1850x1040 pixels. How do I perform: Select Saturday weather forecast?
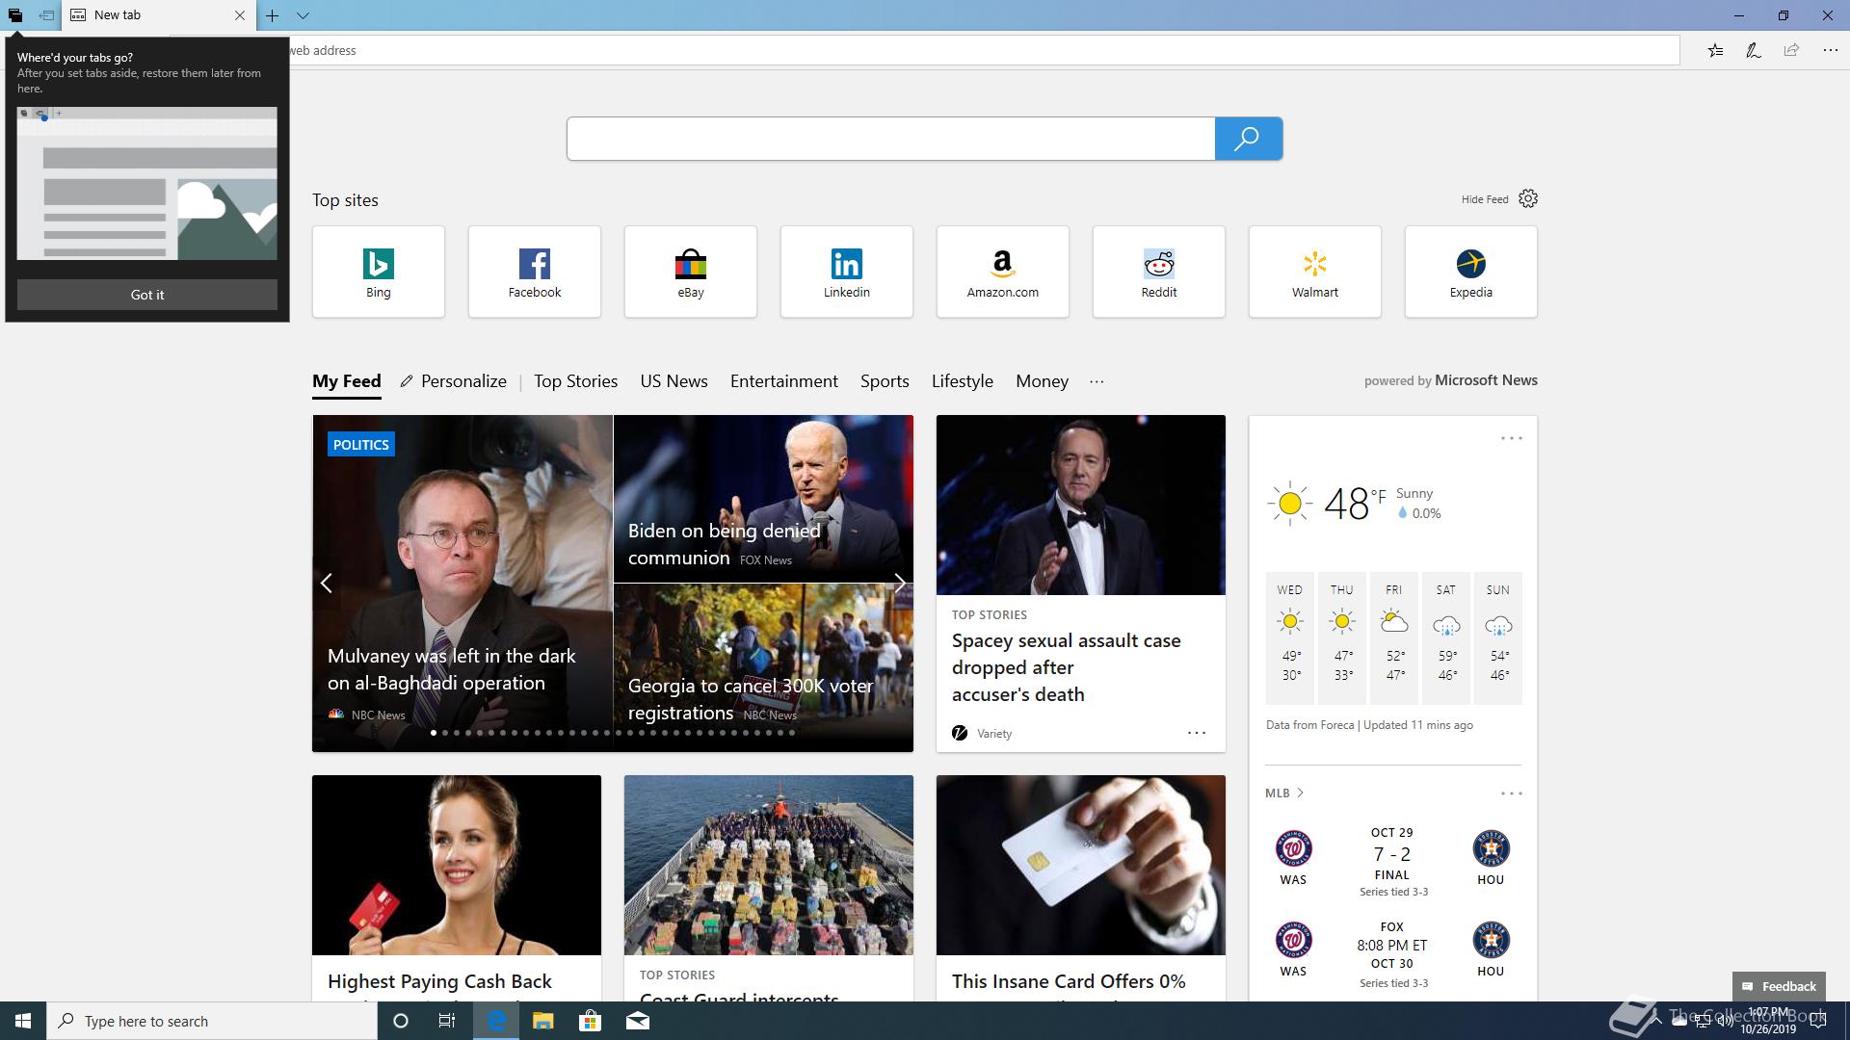(x=1446, y=637)
